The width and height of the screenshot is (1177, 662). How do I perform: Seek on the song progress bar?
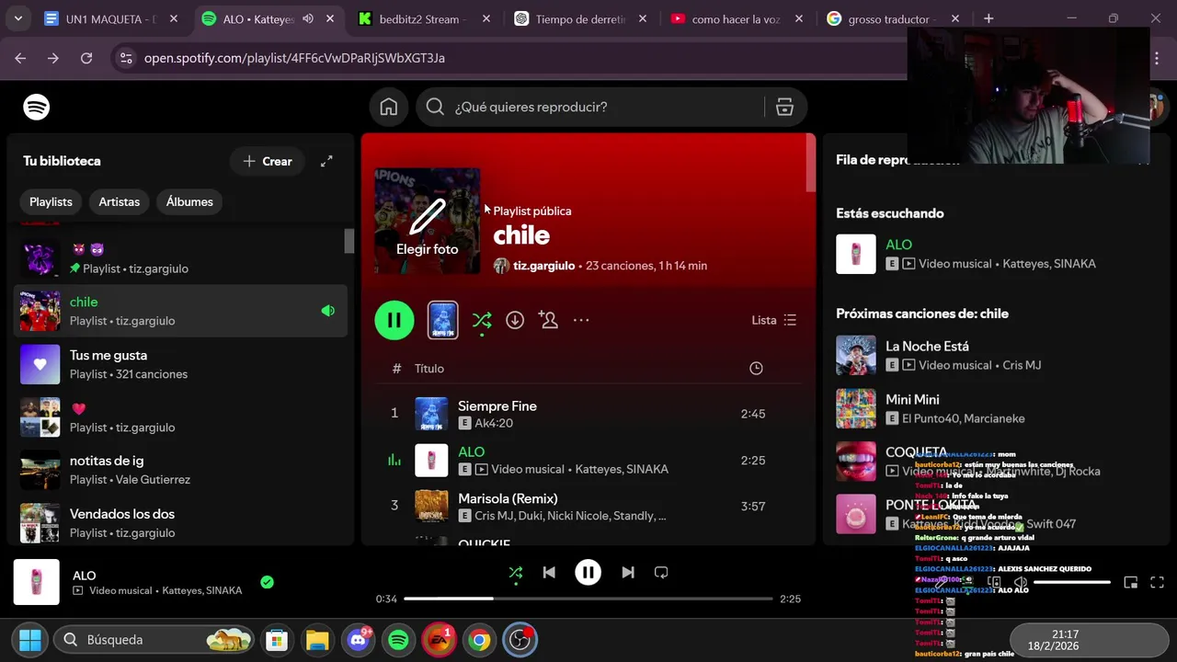(x=588, y=599)
